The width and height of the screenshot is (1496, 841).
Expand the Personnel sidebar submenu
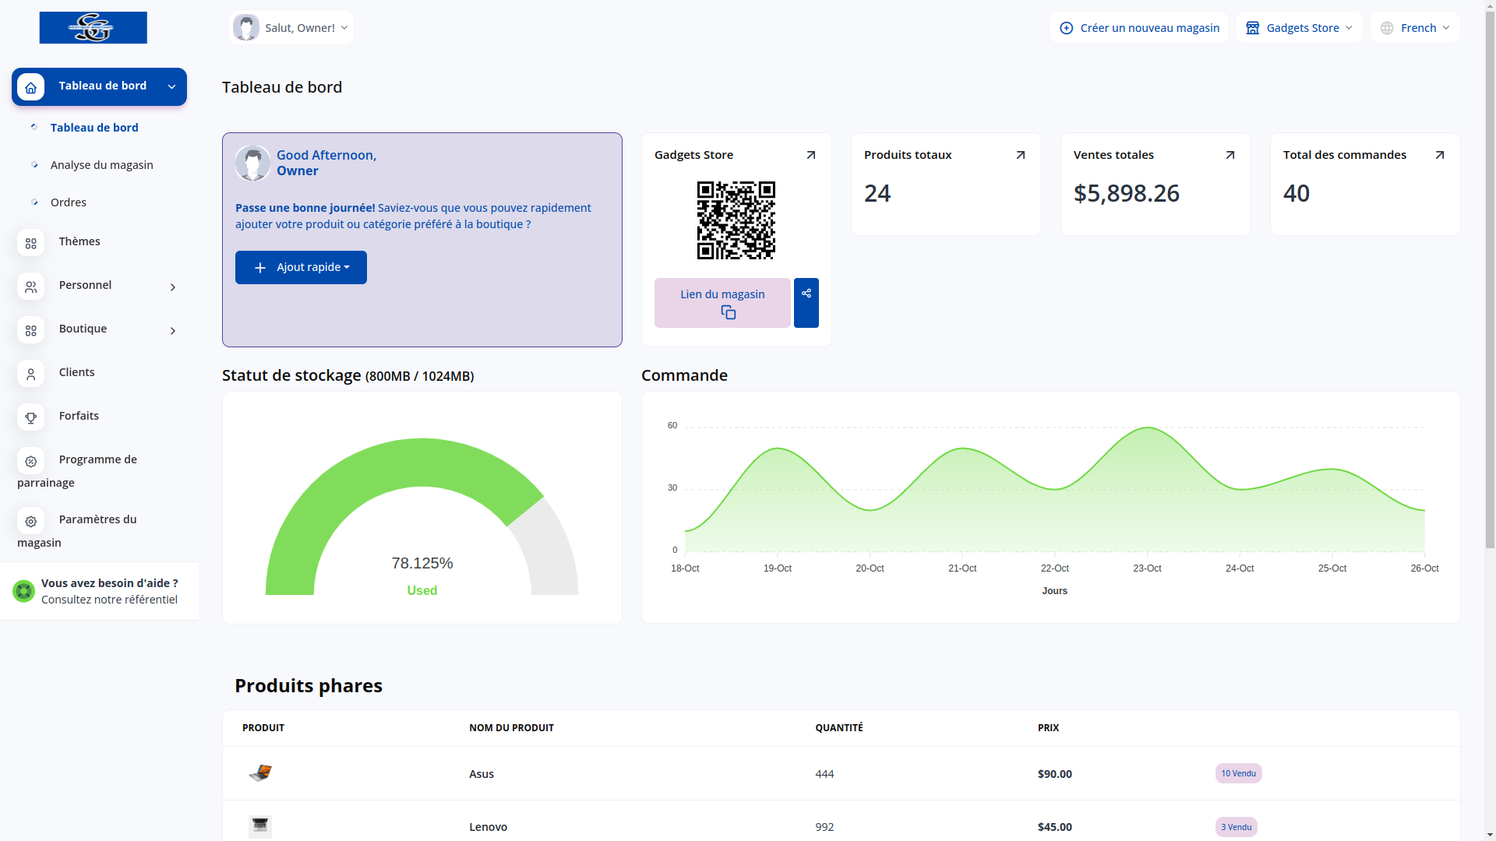[x=173, y=287]
